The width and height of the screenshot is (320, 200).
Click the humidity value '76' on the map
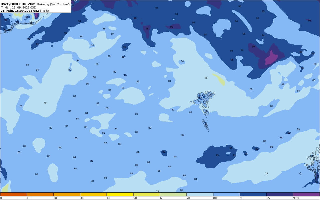206,78
